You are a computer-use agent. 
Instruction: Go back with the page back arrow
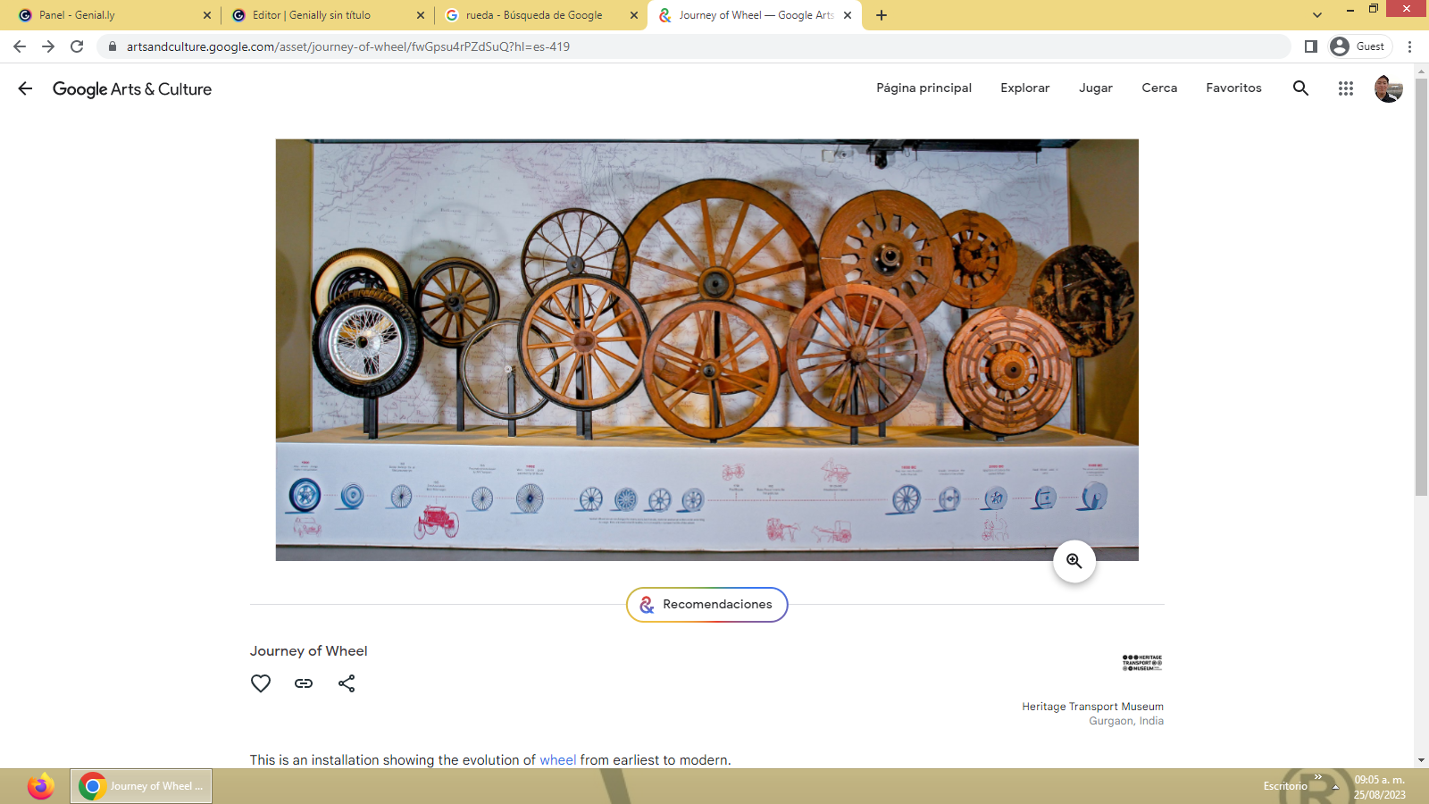25,88
